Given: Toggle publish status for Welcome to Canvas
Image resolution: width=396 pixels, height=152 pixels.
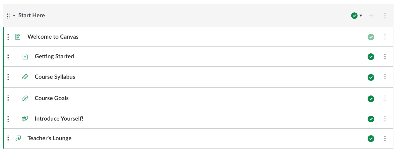Looking at the screenshot, I should [x=371, y=37].
